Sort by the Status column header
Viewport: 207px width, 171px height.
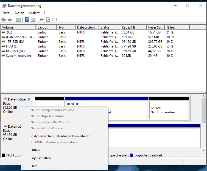pos(110,27)
